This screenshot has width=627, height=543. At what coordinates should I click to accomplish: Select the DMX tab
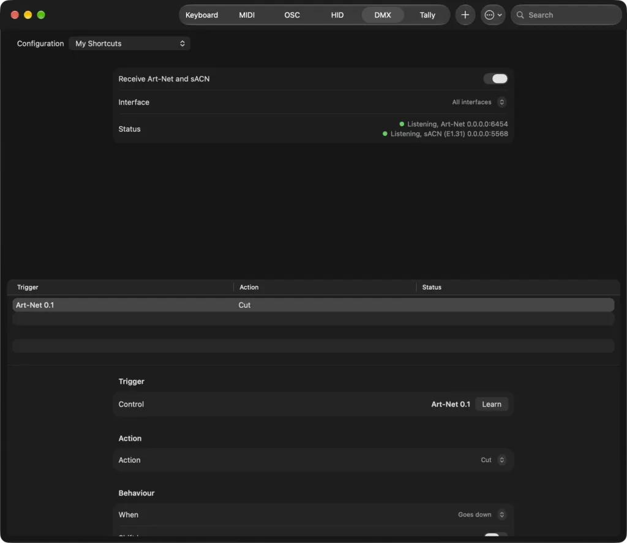click(383, 15)
